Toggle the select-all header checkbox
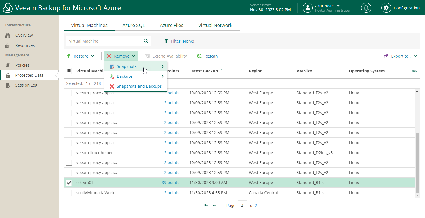Viewport: 425px width, 218px height. pos(69,71)
